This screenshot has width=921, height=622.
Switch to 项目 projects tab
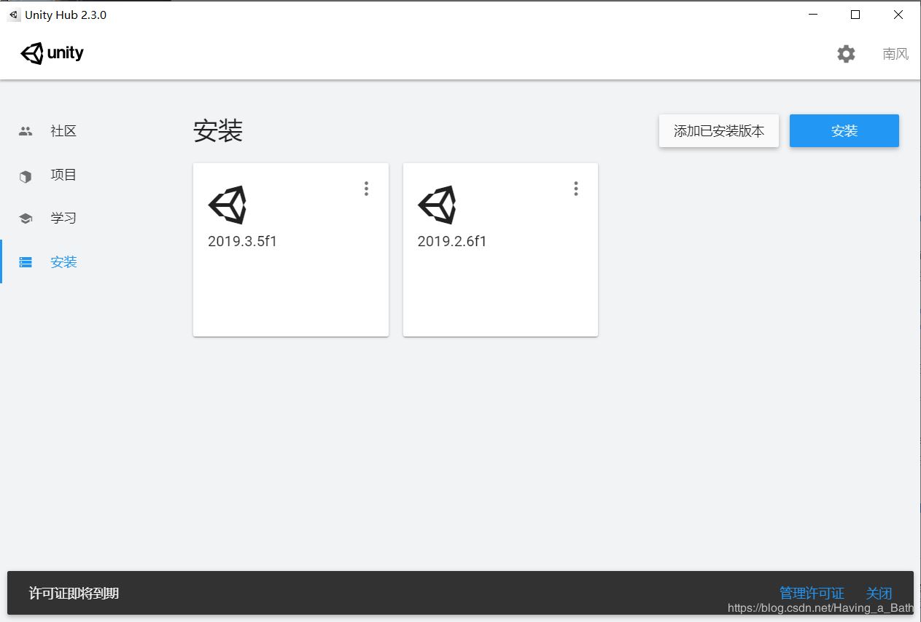[63, 175]
